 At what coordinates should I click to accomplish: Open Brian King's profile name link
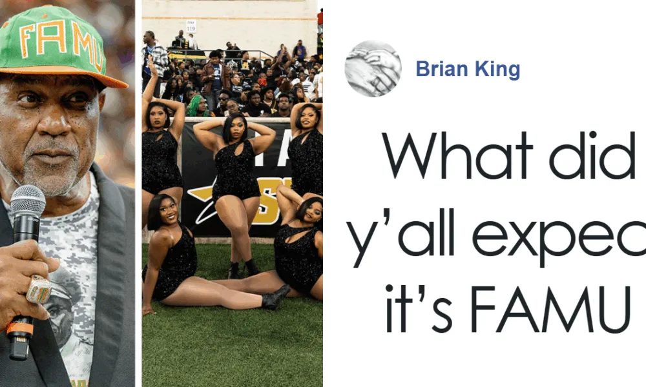point(468,68)
